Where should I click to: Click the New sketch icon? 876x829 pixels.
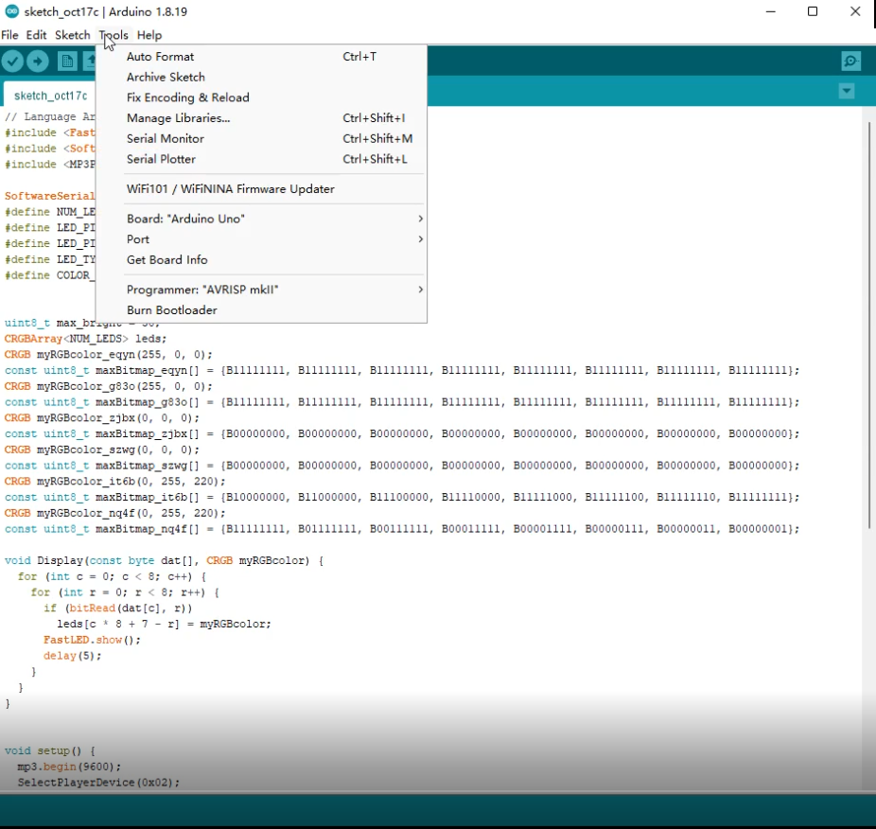(67, 62)
